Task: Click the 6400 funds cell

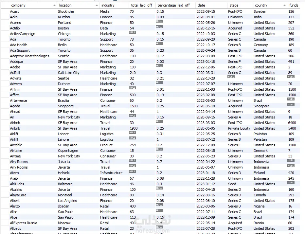Action: (294, 123)
